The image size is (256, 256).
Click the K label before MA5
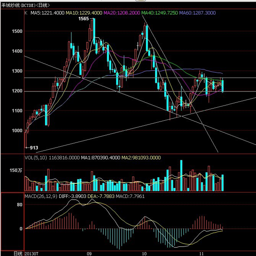tap(26, 13)
